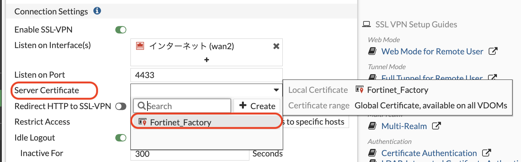Click the Global Certificate range text
The width and height of the screenshot is (521, 162).
point(431,106)
